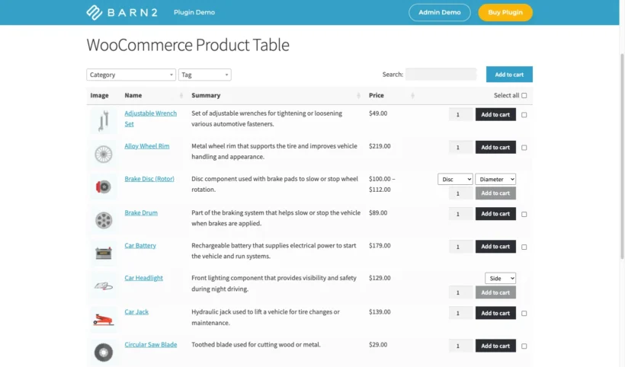This screenshot has width=625, height=367.
Task: Open the Side dropdown for Car Headlight
Action: 500,278
